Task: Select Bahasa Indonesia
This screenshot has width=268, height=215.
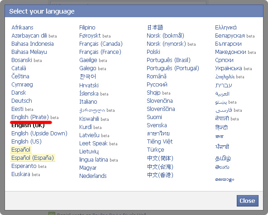Action: coord(33,44)
